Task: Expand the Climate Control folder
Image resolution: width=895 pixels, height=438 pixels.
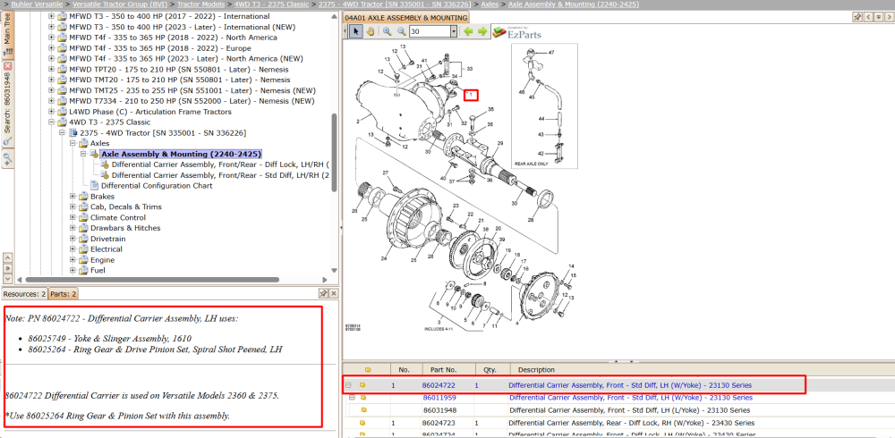Action: coord(72,218)
